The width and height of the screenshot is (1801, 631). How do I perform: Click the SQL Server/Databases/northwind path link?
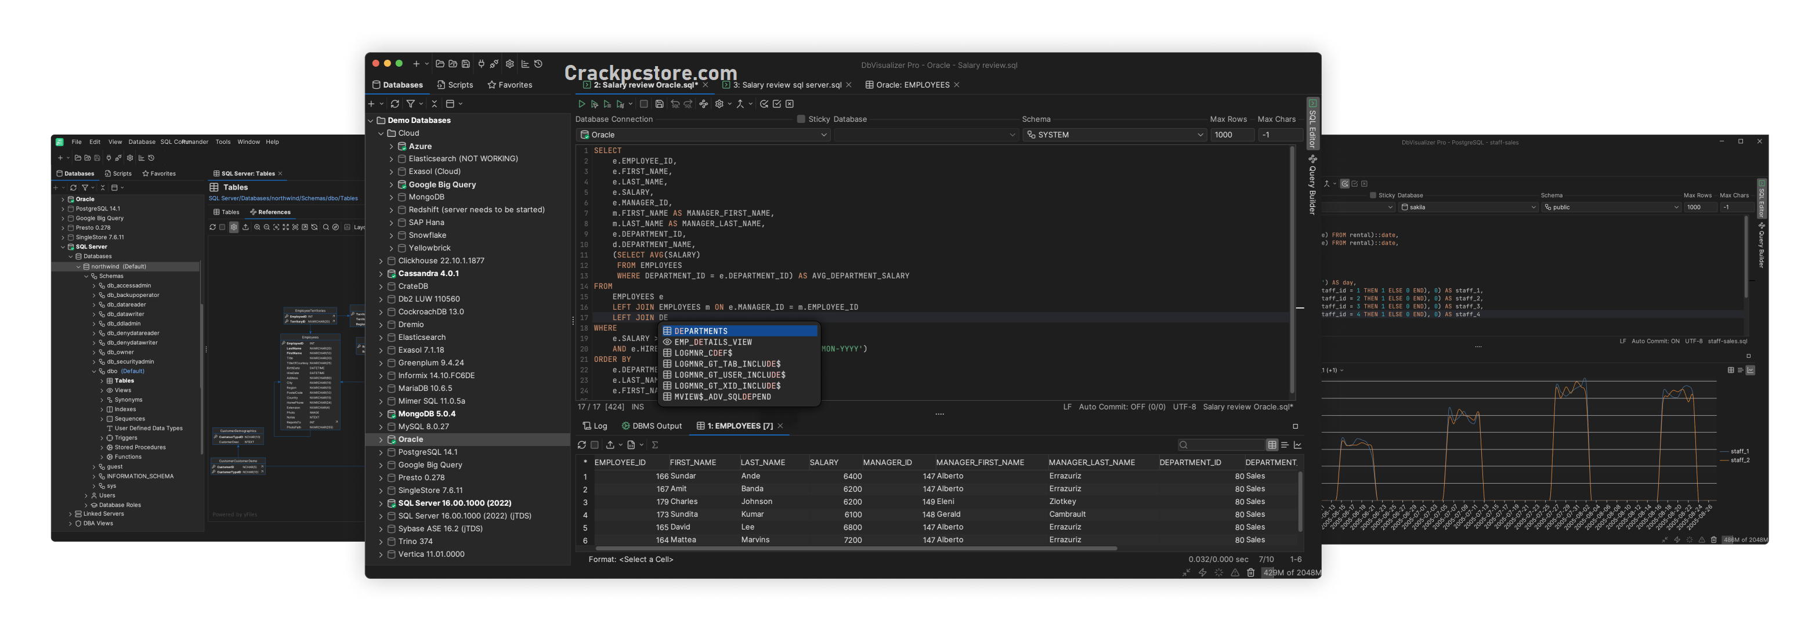[283, 198]
